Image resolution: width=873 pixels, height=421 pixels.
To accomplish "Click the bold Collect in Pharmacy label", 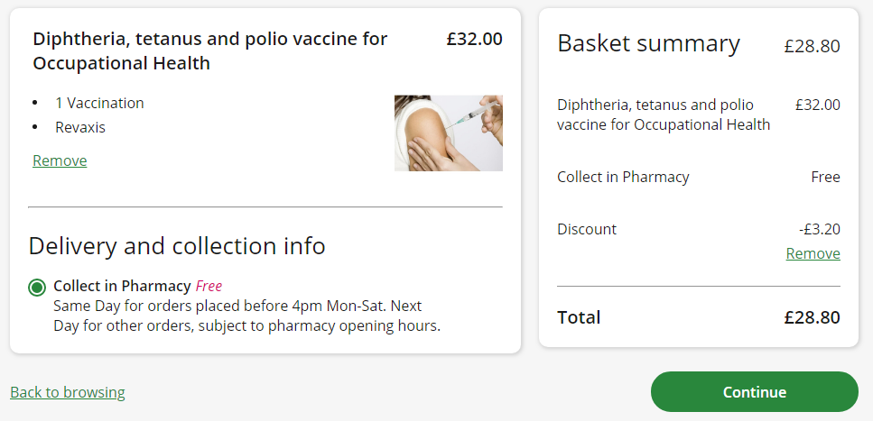I will pyautogui.click(x=122, y=286).
